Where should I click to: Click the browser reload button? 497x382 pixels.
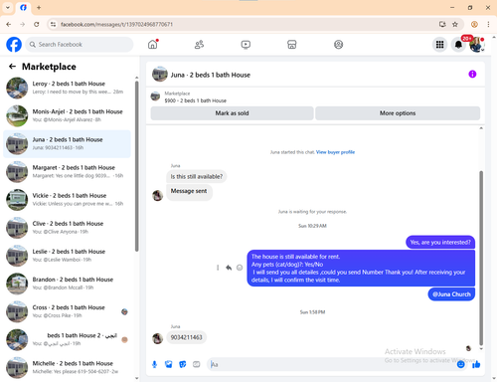tap(37, 24)
